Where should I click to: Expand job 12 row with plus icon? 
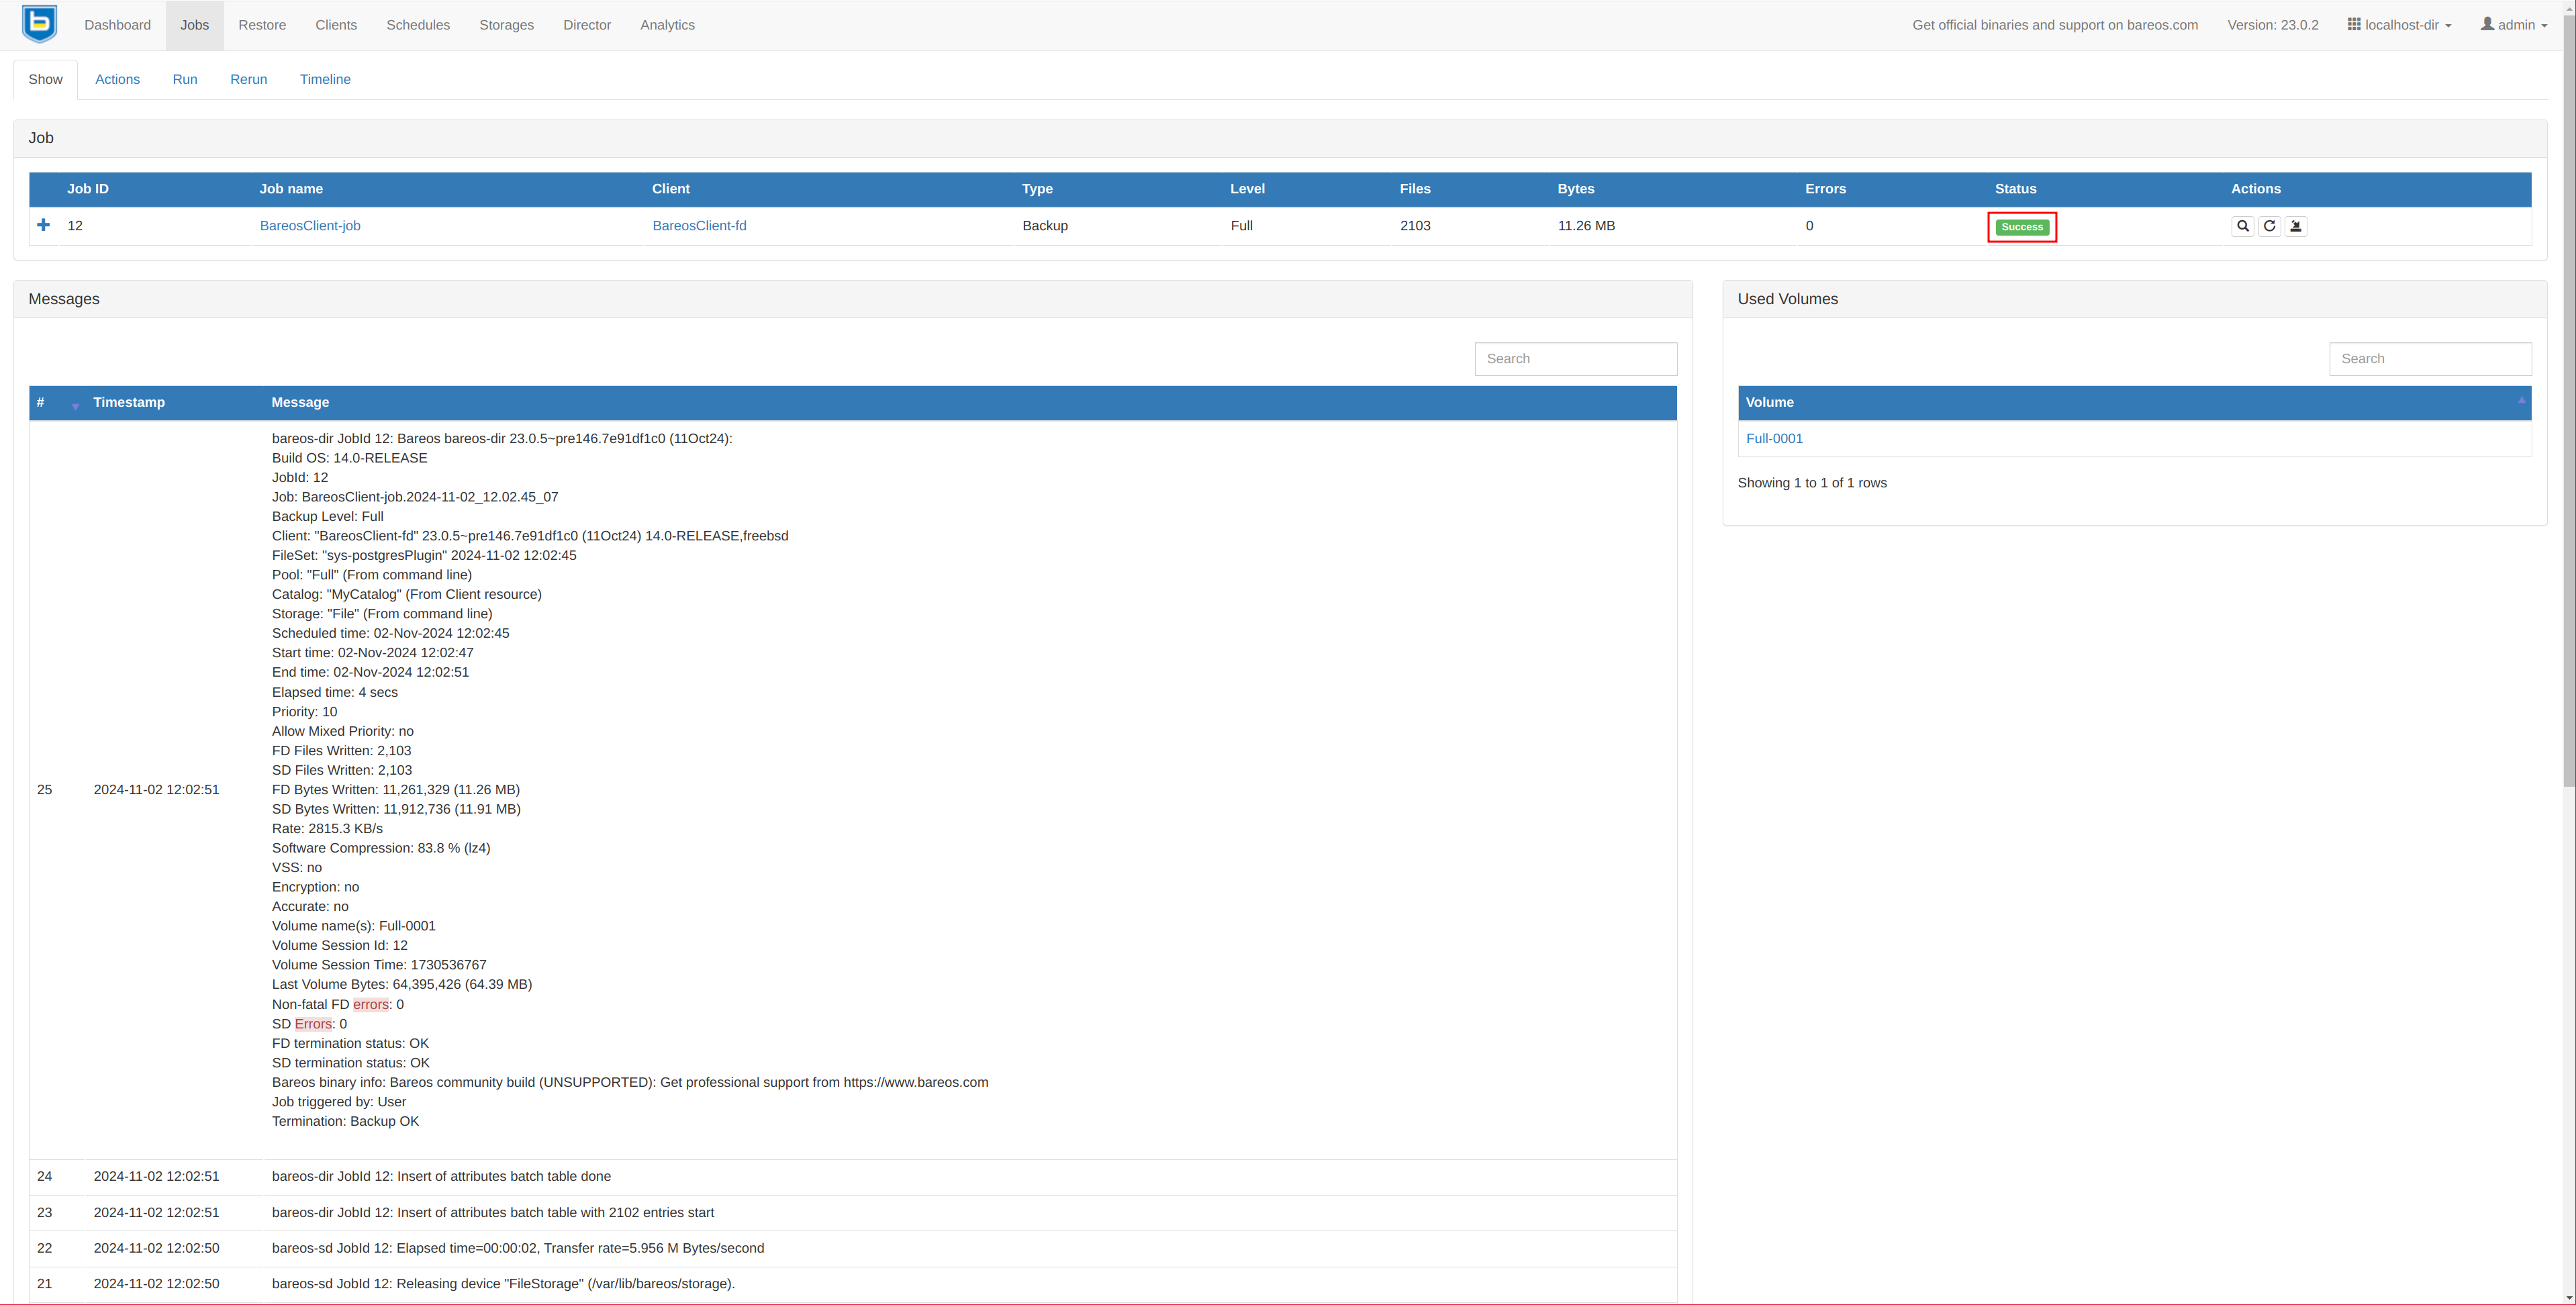pyautogui.click(x=43, y=225)
